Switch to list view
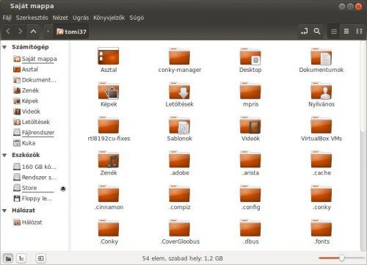 tap(346, 32)
